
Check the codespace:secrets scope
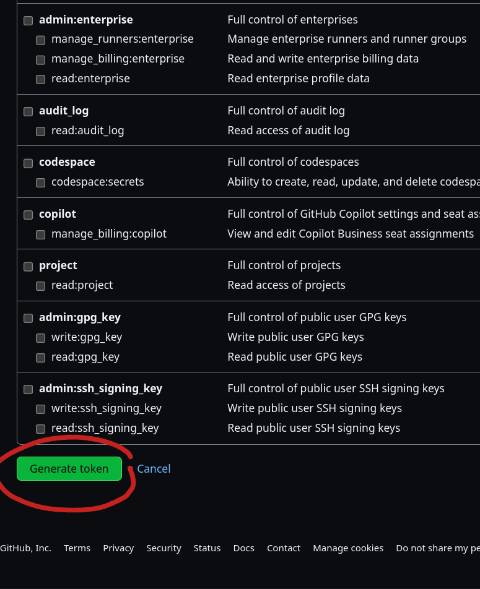(40, 183)
